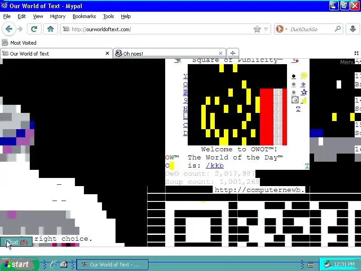Click the highlighted P link
The image size is (361, 271).
[x=185, y=93]
